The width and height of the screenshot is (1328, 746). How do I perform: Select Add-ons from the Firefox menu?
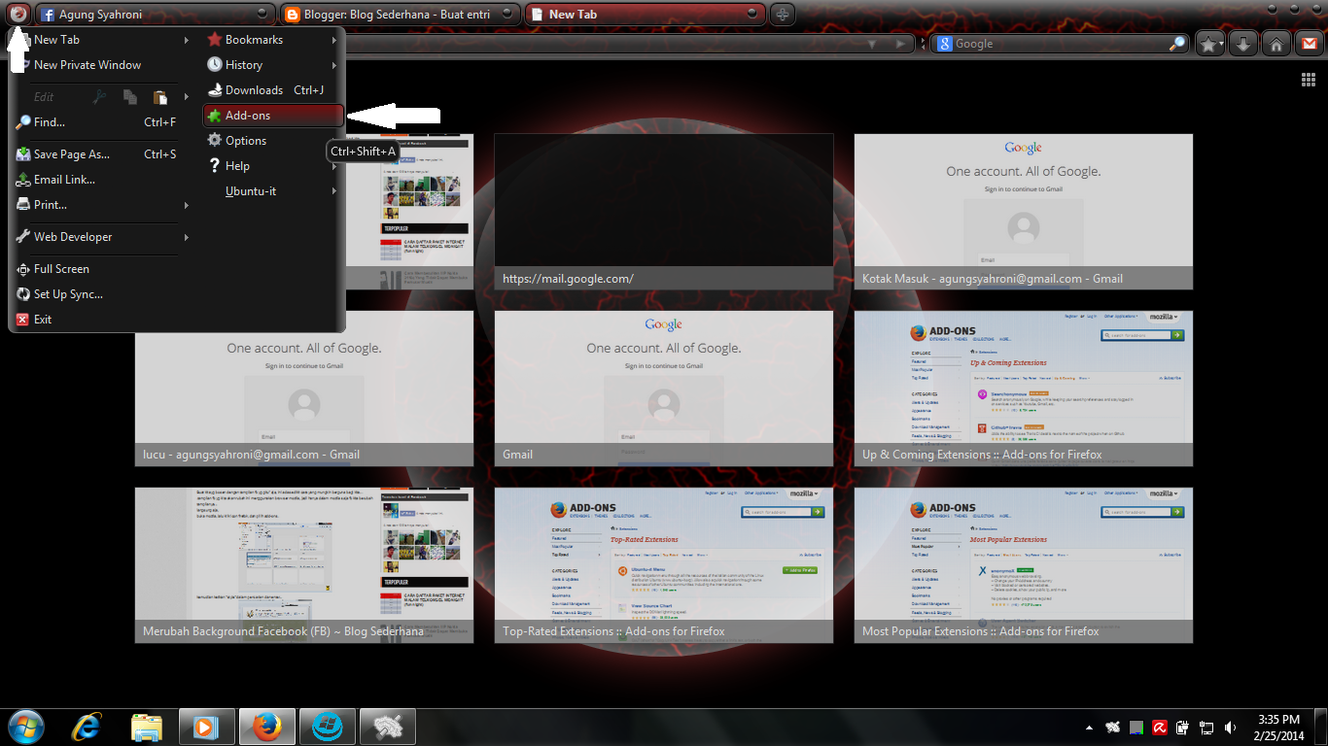[x=247, y=115]
